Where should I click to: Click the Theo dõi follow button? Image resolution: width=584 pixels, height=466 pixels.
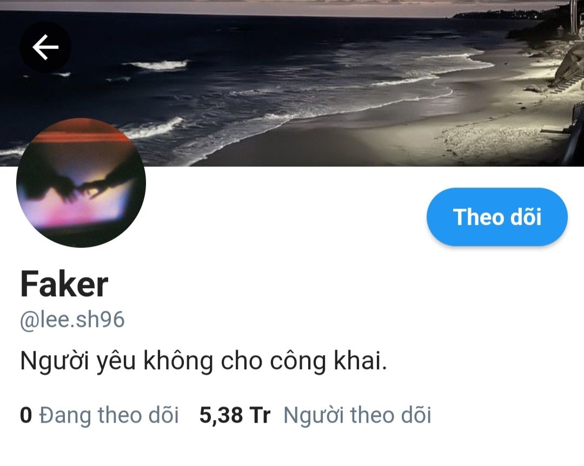[x=497, y=217]
